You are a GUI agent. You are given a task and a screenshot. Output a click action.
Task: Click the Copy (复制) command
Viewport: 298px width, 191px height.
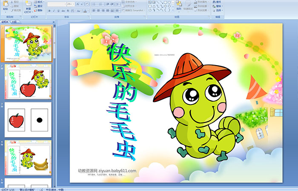[15, 6]
